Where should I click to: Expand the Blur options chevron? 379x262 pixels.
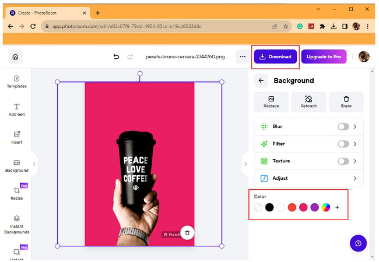click(355, 126)
